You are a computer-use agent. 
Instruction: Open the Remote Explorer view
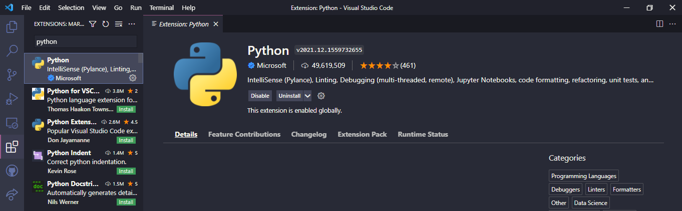[x=12, y=123]
